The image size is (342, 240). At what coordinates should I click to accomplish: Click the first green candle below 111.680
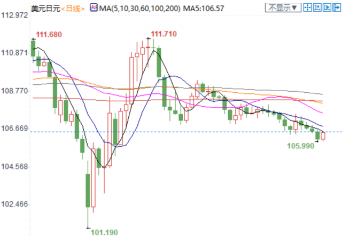pyautogui.click(x=33, y=49)
